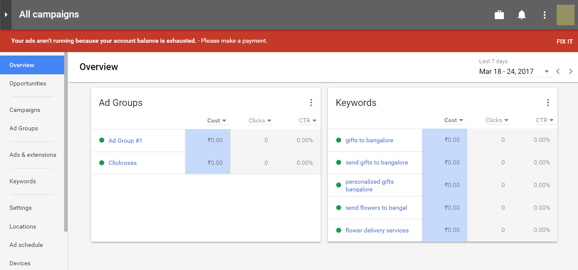
Task: Select Settings in the sidebar
Action: click(20, 208)
